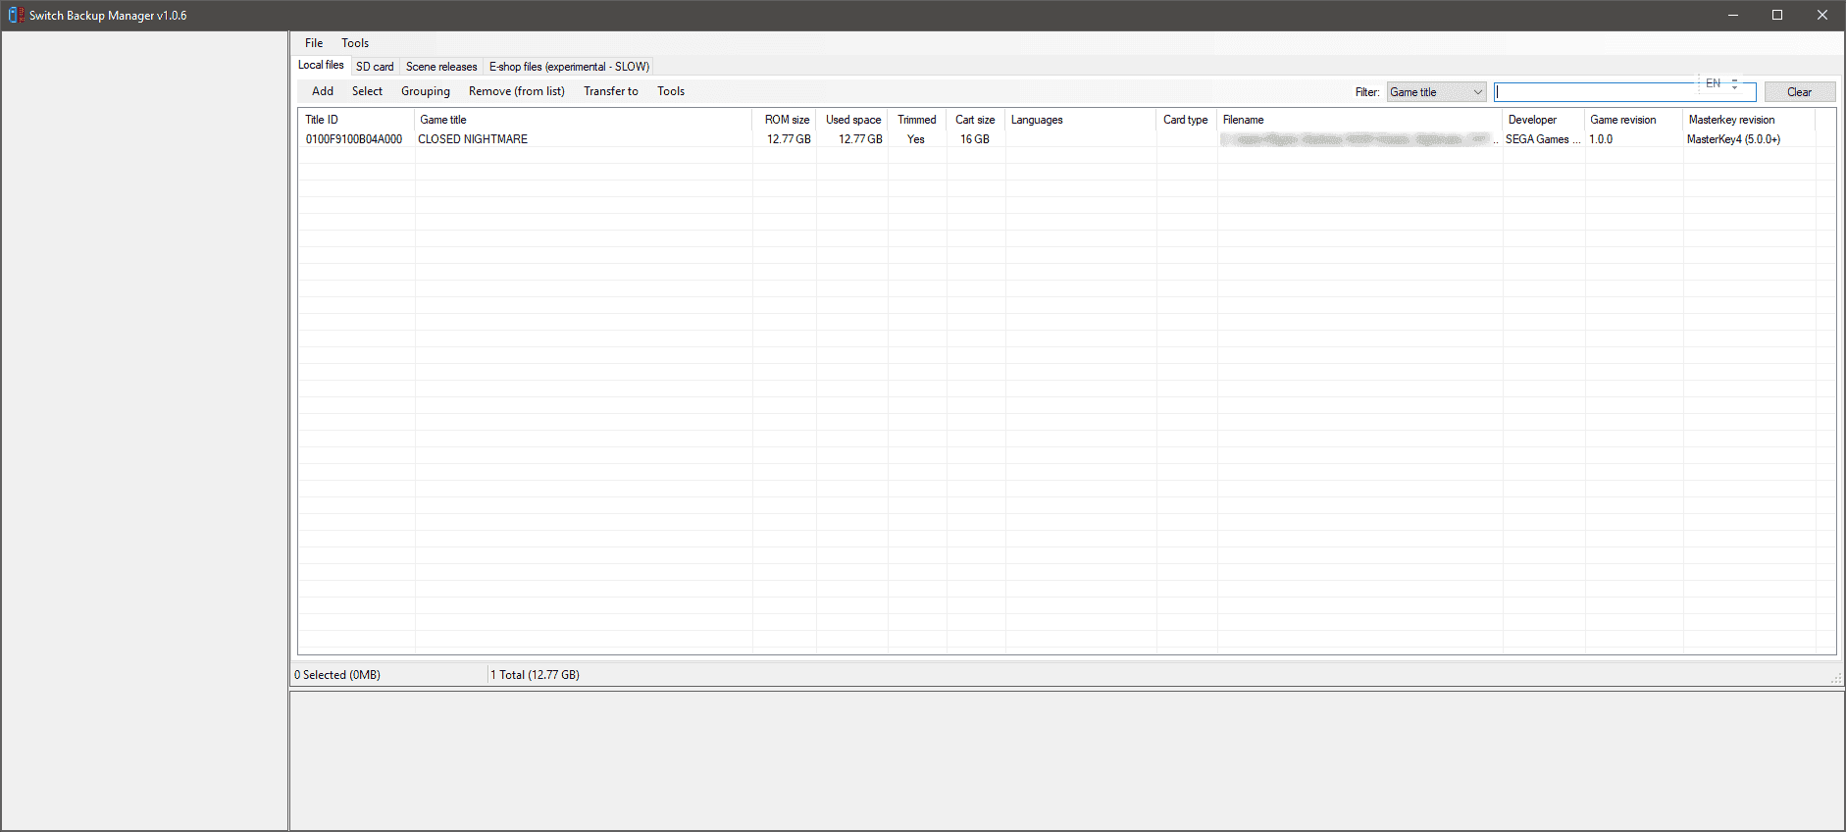Screen dimensions: 1846x832
Task: Sort by Trimmed column header
Action: point(917,120)
